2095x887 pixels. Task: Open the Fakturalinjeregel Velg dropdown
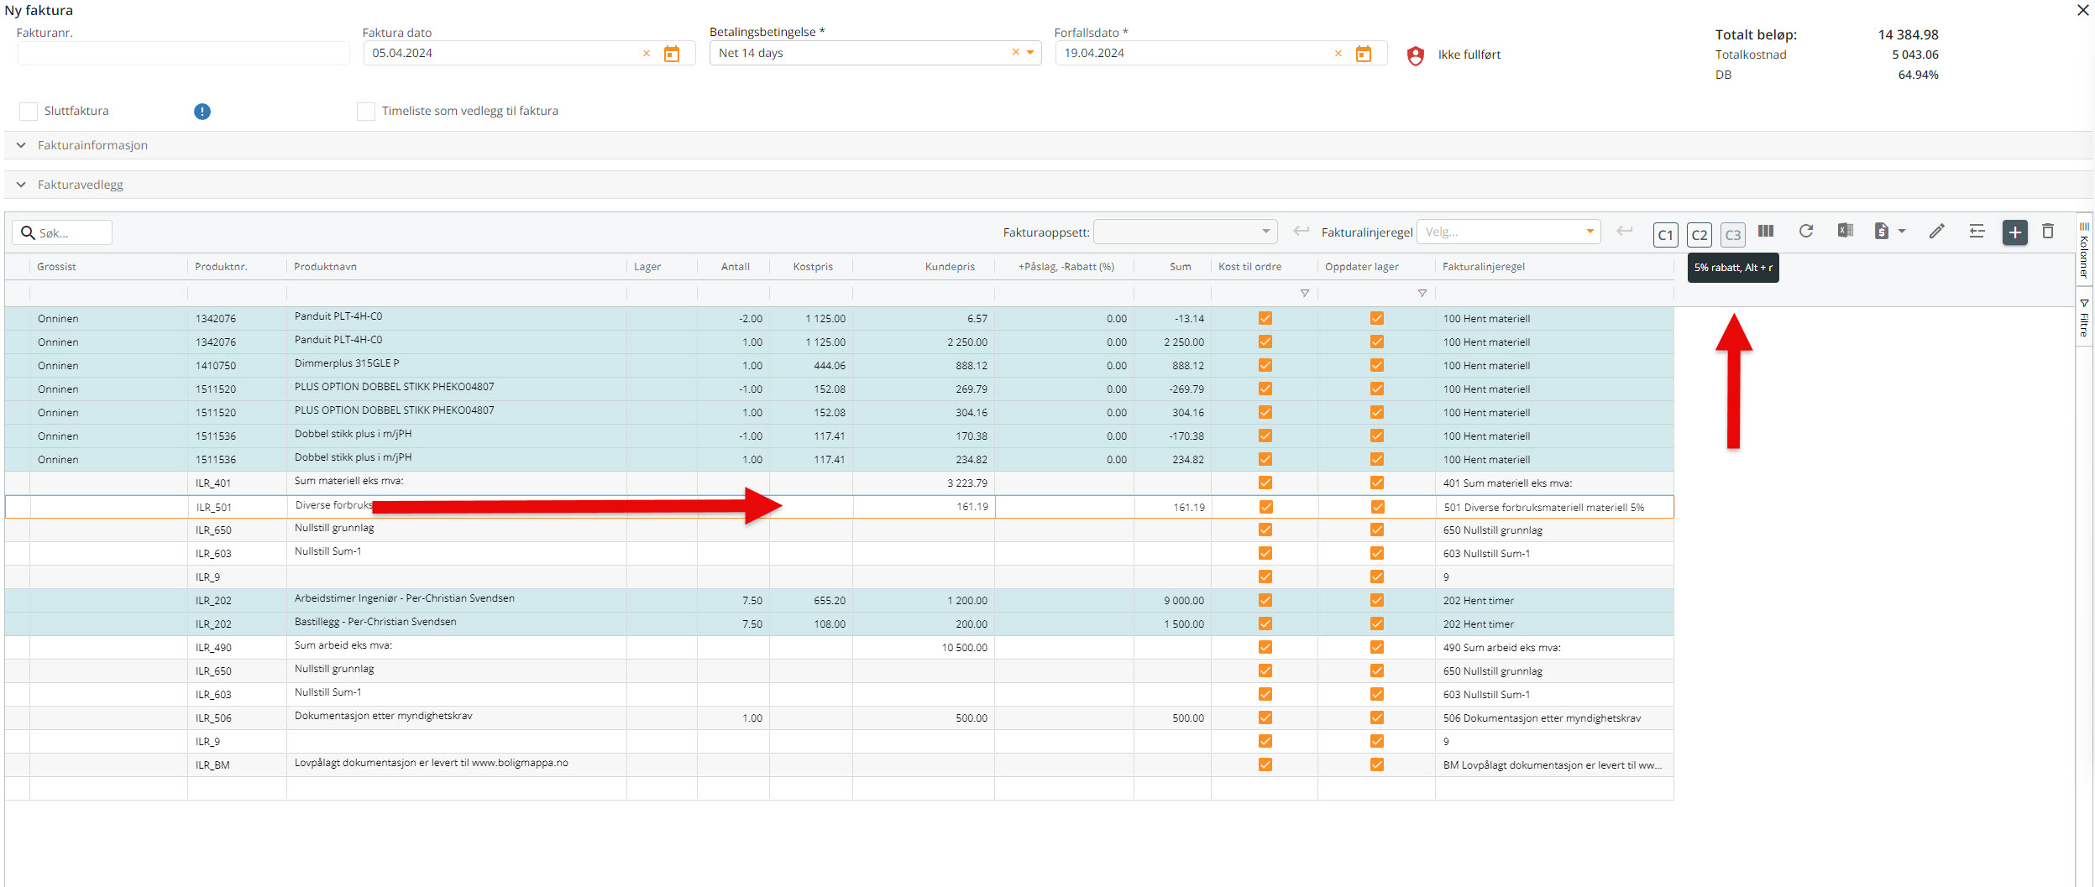click(x=1508, y=232)
